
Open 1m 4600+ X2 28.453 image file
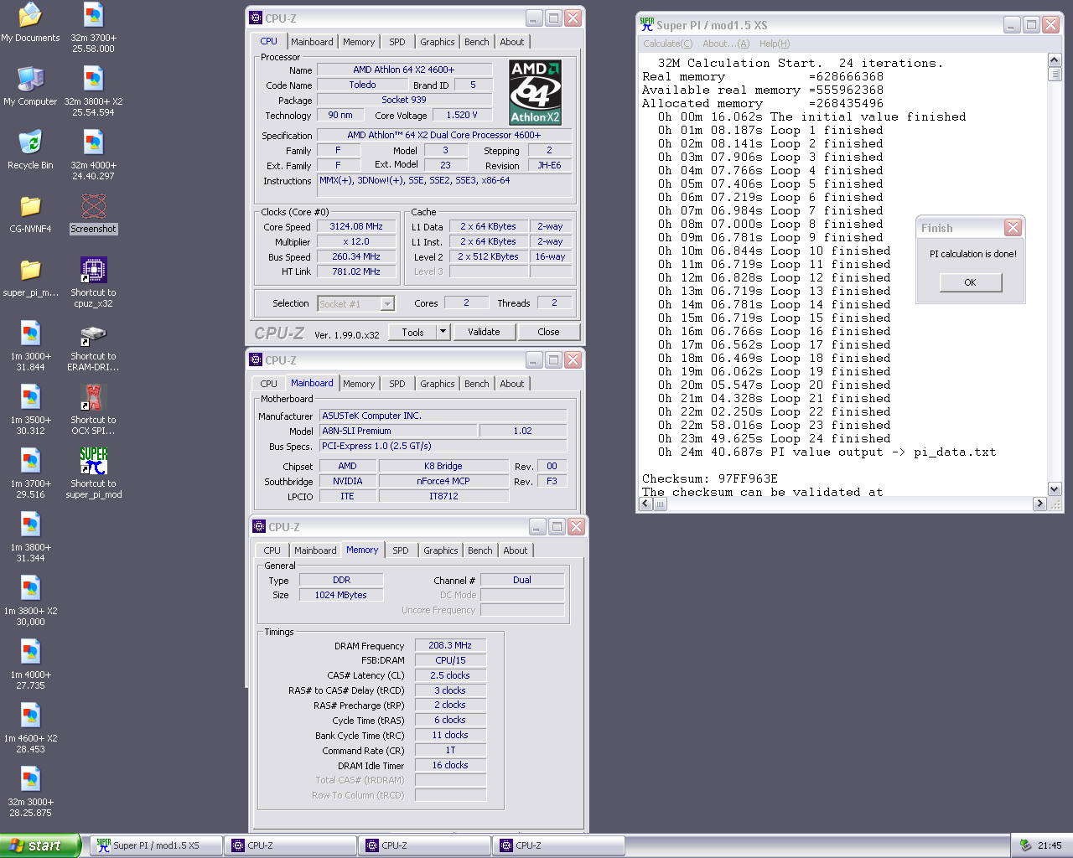pos(30,728)
